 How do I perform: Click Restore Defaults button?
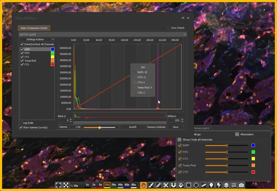click(156, 127)
